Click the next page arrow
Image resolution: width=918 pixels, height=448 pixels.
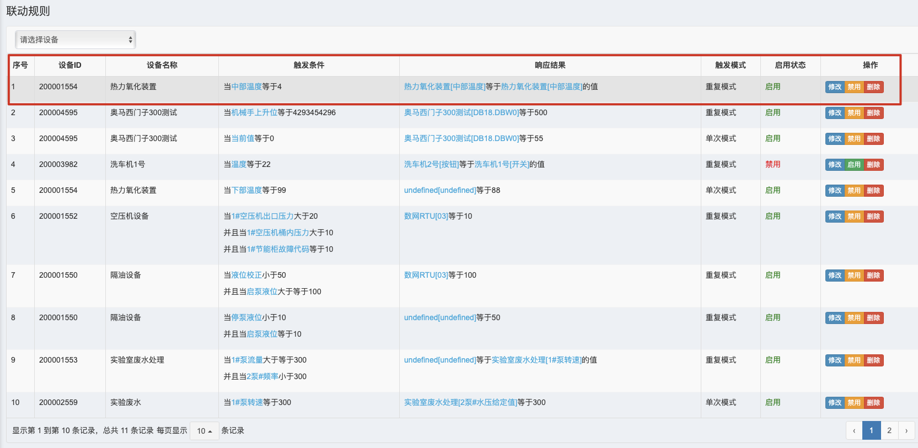[x=906, y=430]
